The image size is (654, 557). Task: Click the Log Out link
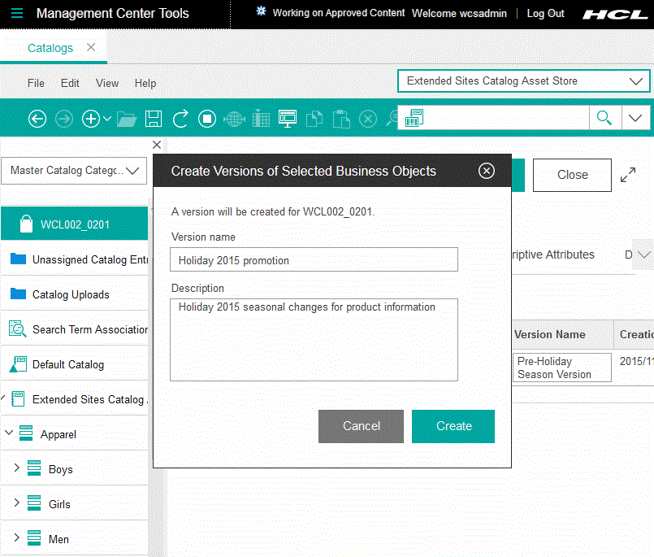[545, 13]
